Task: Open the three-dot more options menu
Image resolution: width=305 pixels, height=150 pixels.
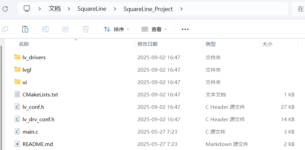Action: [x=185, y=29]
